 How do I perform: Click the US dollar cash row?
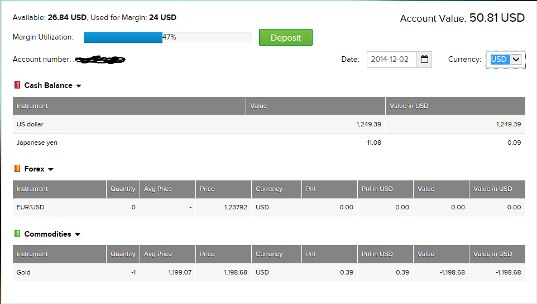click(30, 124)
